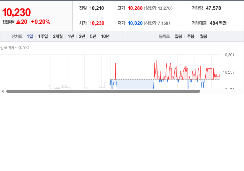Click the 10,237 chart axis label
Screen dimensions: 244x171
[x=228, y=72]
